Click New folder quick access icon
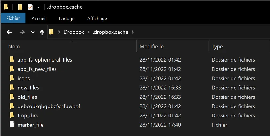Screen dimensions: 270x136 (x=20, y=7)
